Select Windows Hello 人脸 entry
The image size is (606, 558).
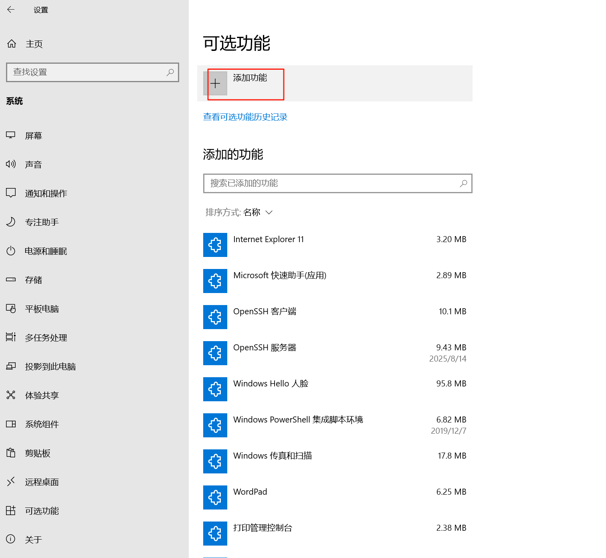[271, 384]
